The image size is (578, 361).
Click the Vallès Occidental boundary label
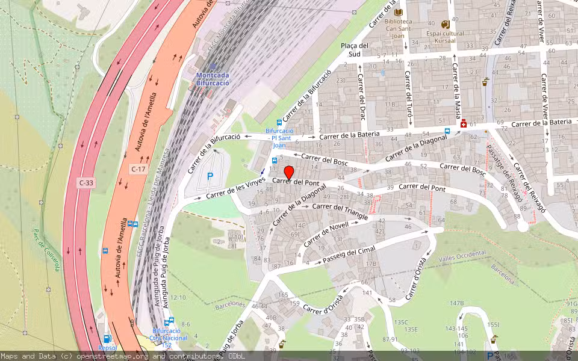point(463,256)
